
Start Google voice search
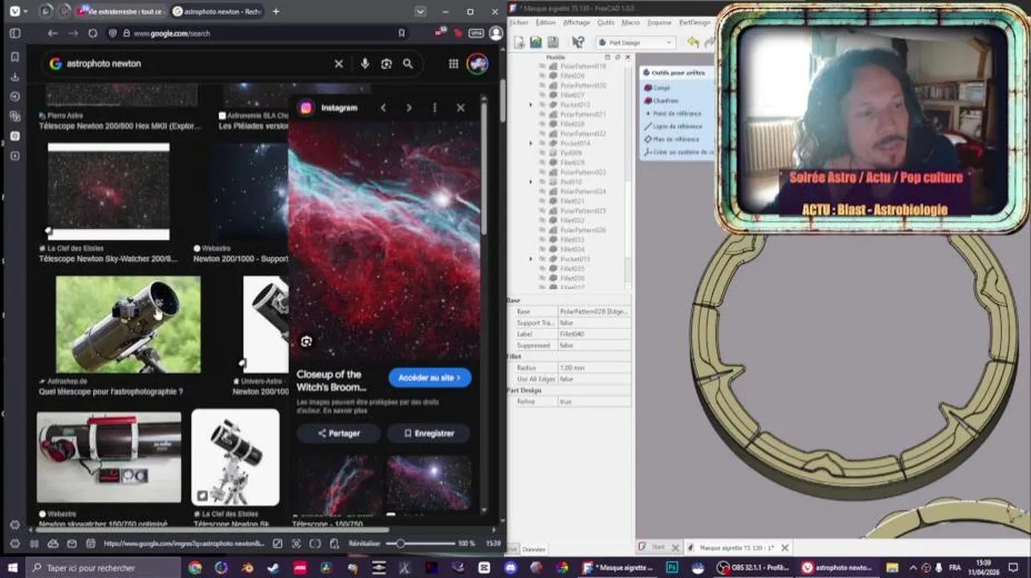(365, 63)
